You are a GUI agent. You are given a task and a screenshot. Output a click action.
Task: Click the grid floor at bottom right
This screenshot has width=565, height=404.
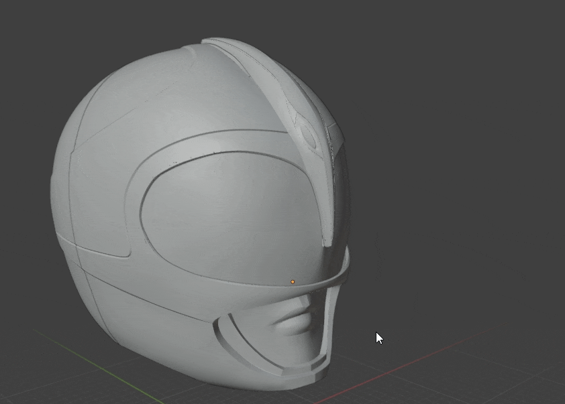[x=510, y=375]
